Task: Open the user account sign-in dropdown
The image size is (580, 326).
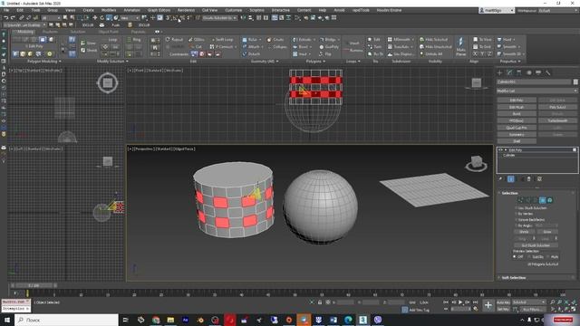Action: (497, 11)
